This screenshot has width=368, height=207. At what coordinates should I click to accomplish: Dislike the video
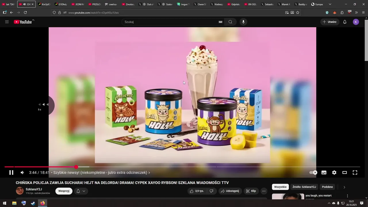pos(211,191)
